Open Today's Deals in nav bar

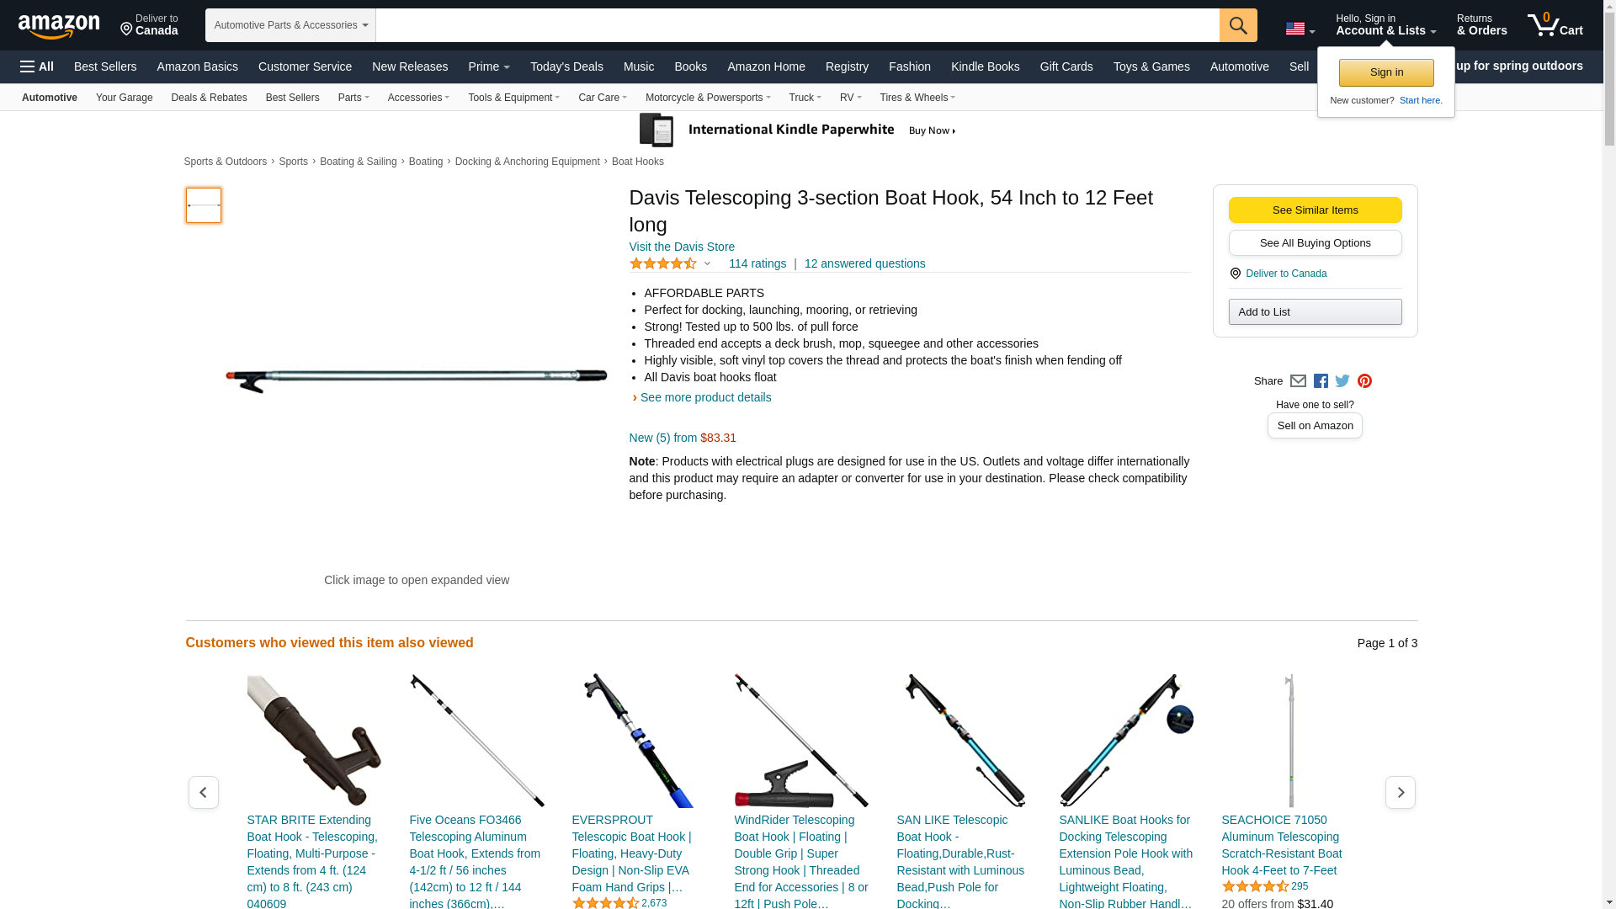point(566,66)
